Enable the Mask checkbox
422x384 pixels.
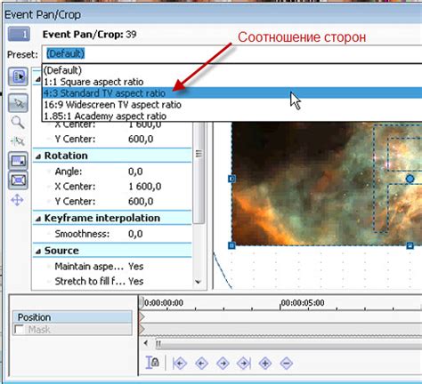pos(19,330)
